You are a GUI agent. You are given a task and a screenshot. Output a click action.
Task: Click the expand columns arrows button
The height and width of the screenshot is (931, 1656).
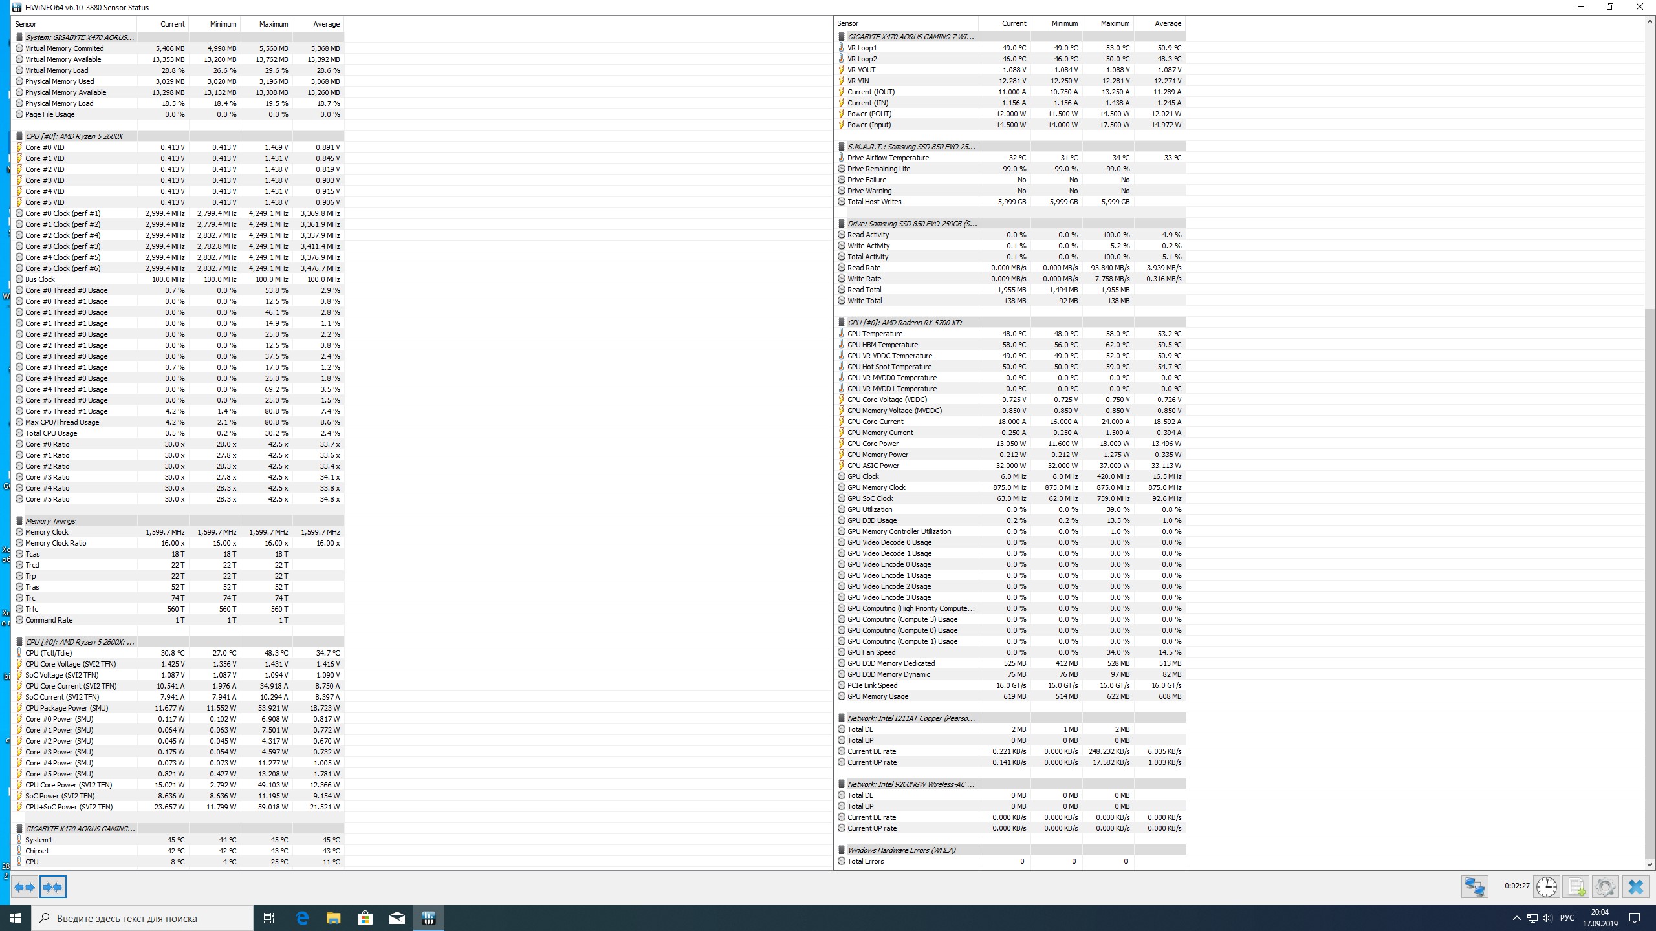point(25,887)
